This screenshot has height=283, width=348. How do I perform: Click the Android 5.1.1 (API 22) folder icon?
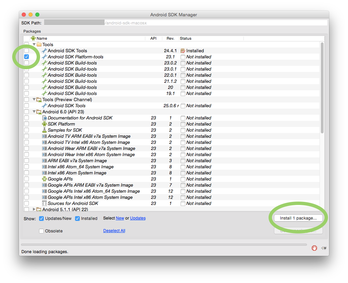pyautogui.click(x=39, y=209)
